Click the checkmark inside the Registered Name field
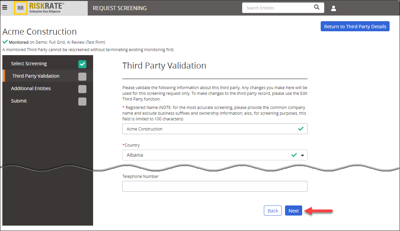Viewport: 400px width, 231px height. (301, 128)
